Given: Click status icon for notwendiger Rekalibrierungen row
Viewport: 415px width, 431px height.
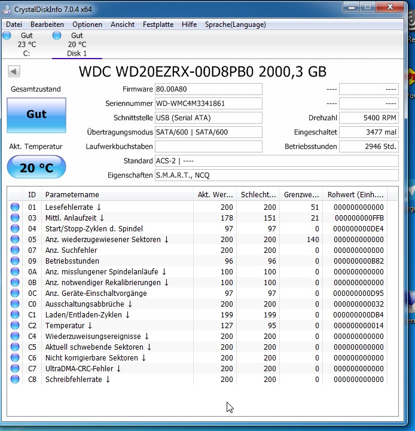Looking at the screenshot, I should coord(15,282).
